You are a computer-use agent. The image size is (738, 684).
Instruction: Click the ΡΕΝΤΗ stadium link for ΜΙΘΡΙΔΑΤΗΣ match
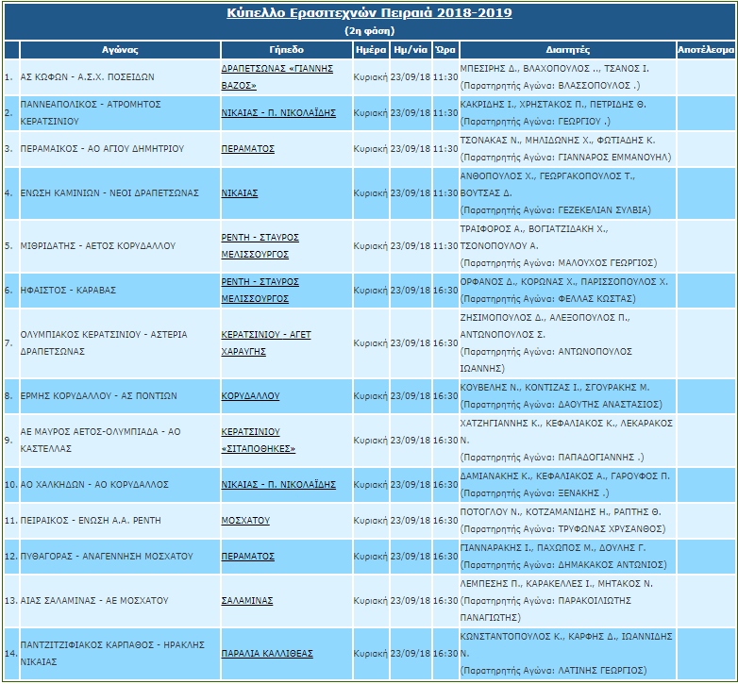pos(260,237)
